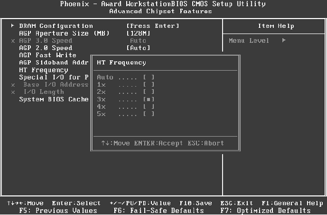Screen dimensions: 327x215
Task: Click F6: Fail-Safe Defaults hint
Action: point(159,210)
